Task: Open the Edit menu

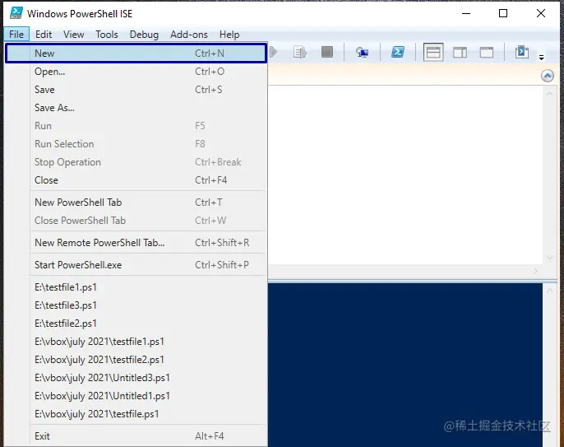Action: click(44, 35)
